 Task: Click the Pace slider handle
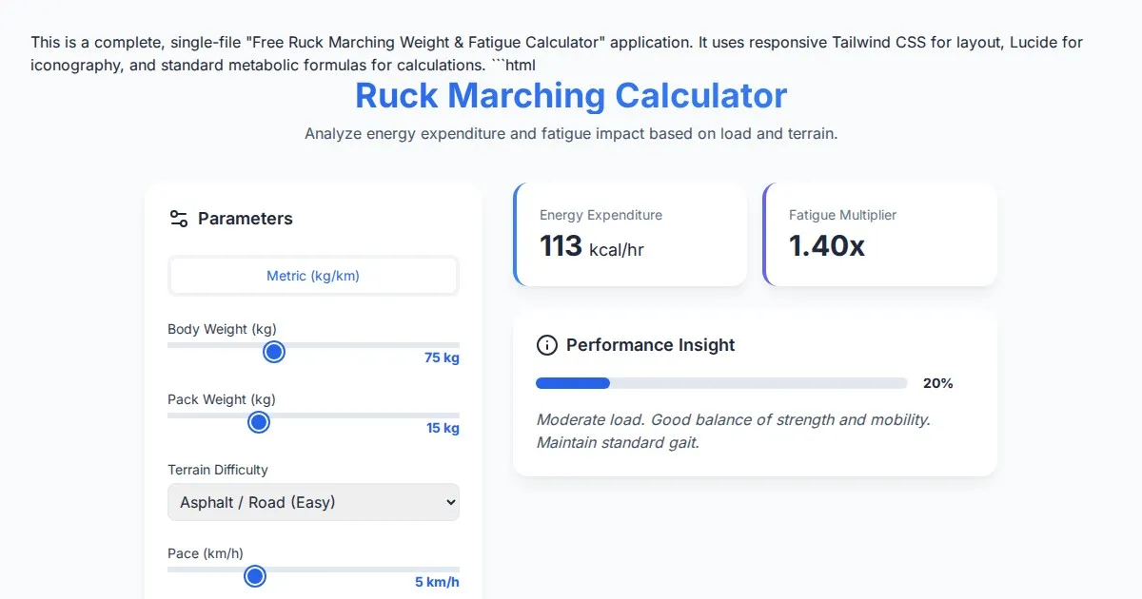pyautogui.click(x=254, y=576)
